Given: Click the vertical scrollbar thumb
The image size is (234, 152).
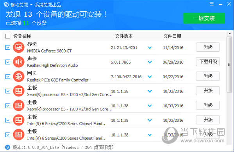Looking at the screenshot, I should (x=229, y=65).
